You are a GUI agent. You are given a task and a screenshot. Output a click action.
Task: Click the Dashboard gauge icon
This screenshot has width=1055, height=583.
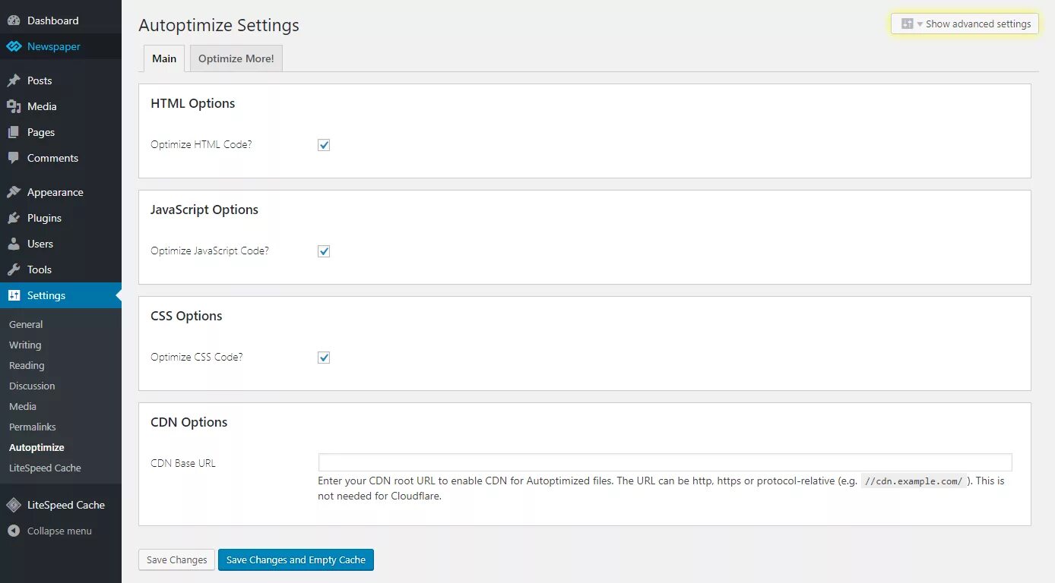pos(14,20)
